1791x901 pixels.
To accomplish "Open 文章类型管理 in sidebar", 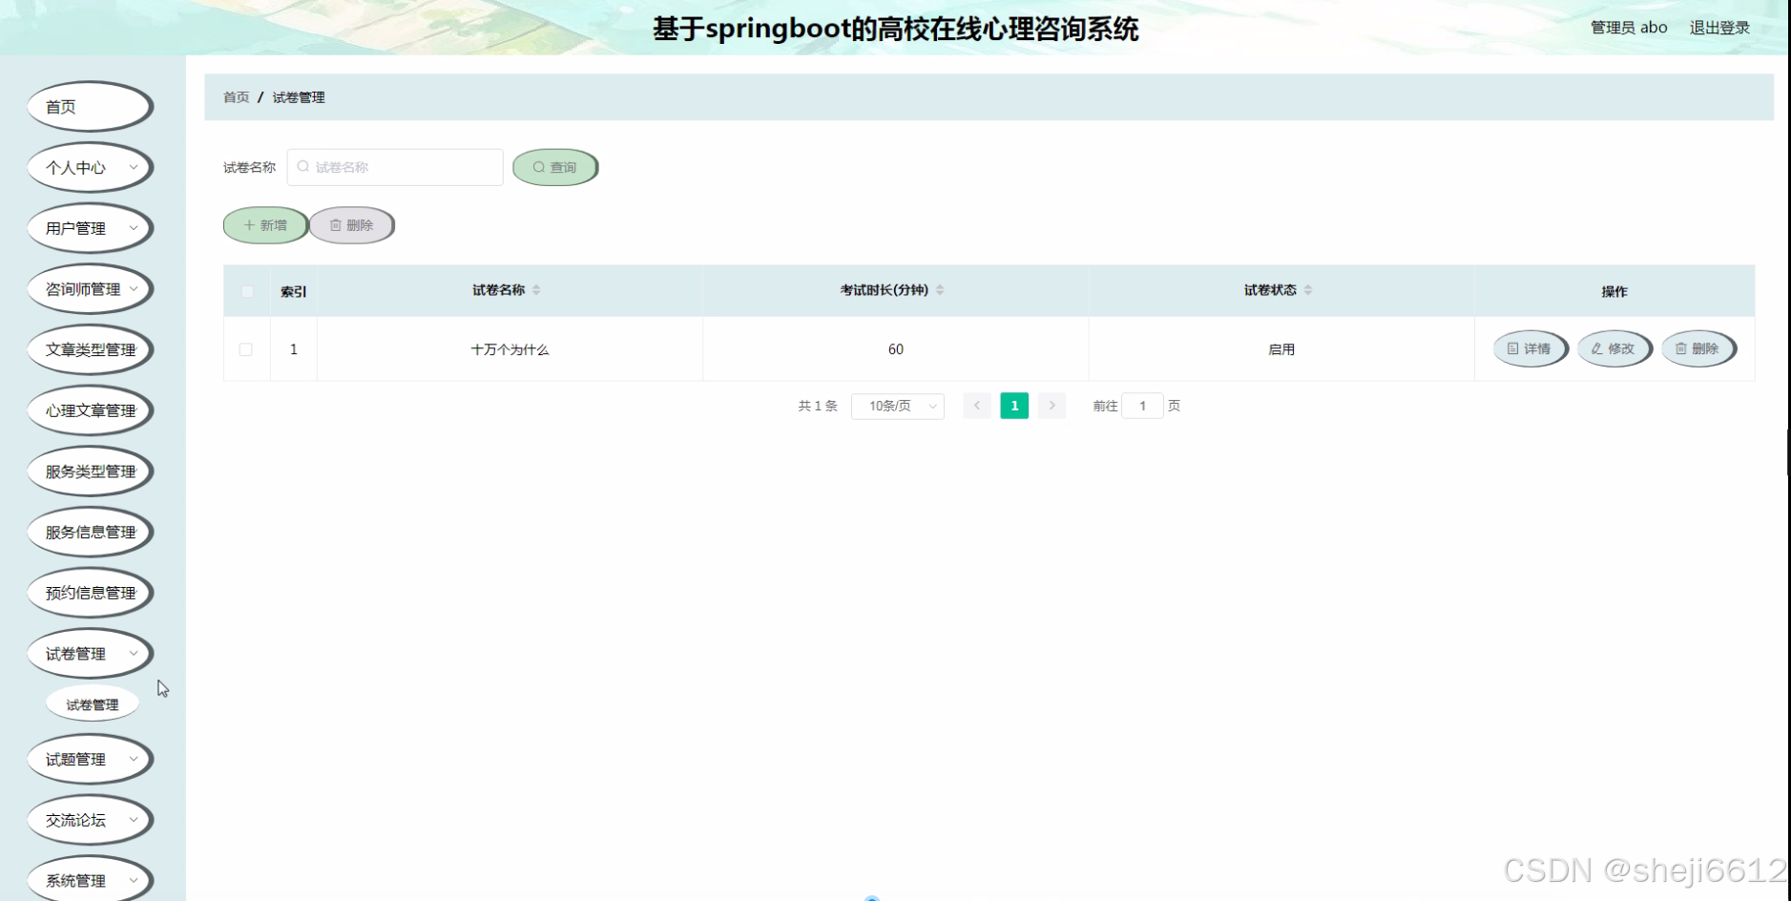I will [x=90, y=349].
